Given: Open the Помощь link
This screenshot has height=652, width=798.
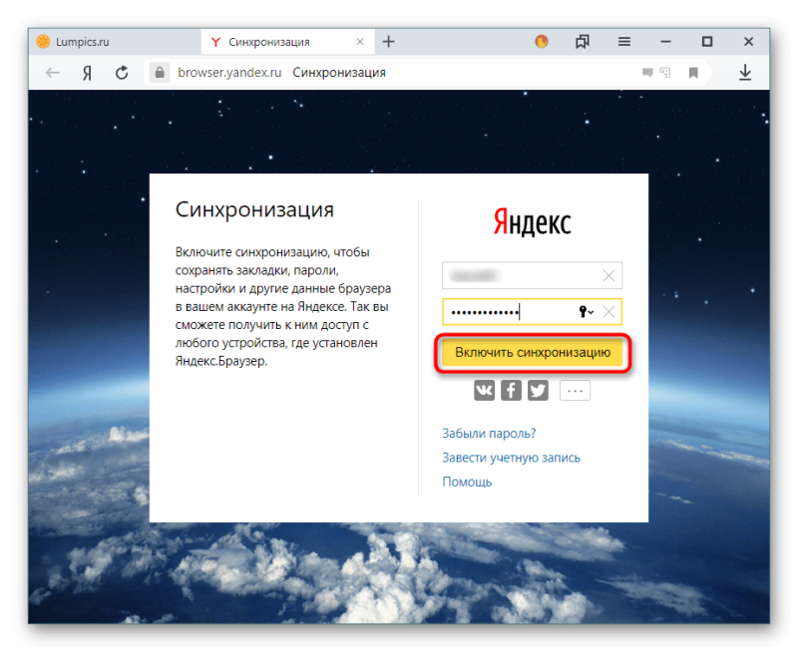Looking at the screenshot, I should [467, 482].
